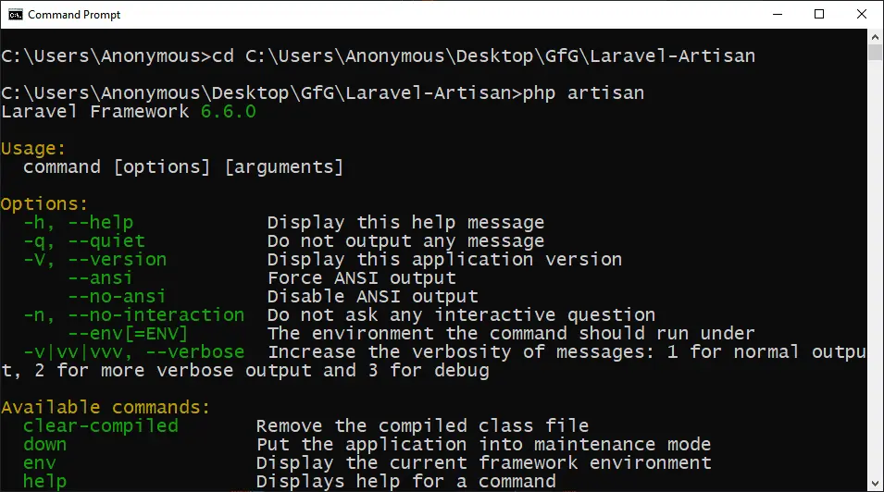
Task: Click the "--env[=ENV]" option text
Action: (129, 333)
